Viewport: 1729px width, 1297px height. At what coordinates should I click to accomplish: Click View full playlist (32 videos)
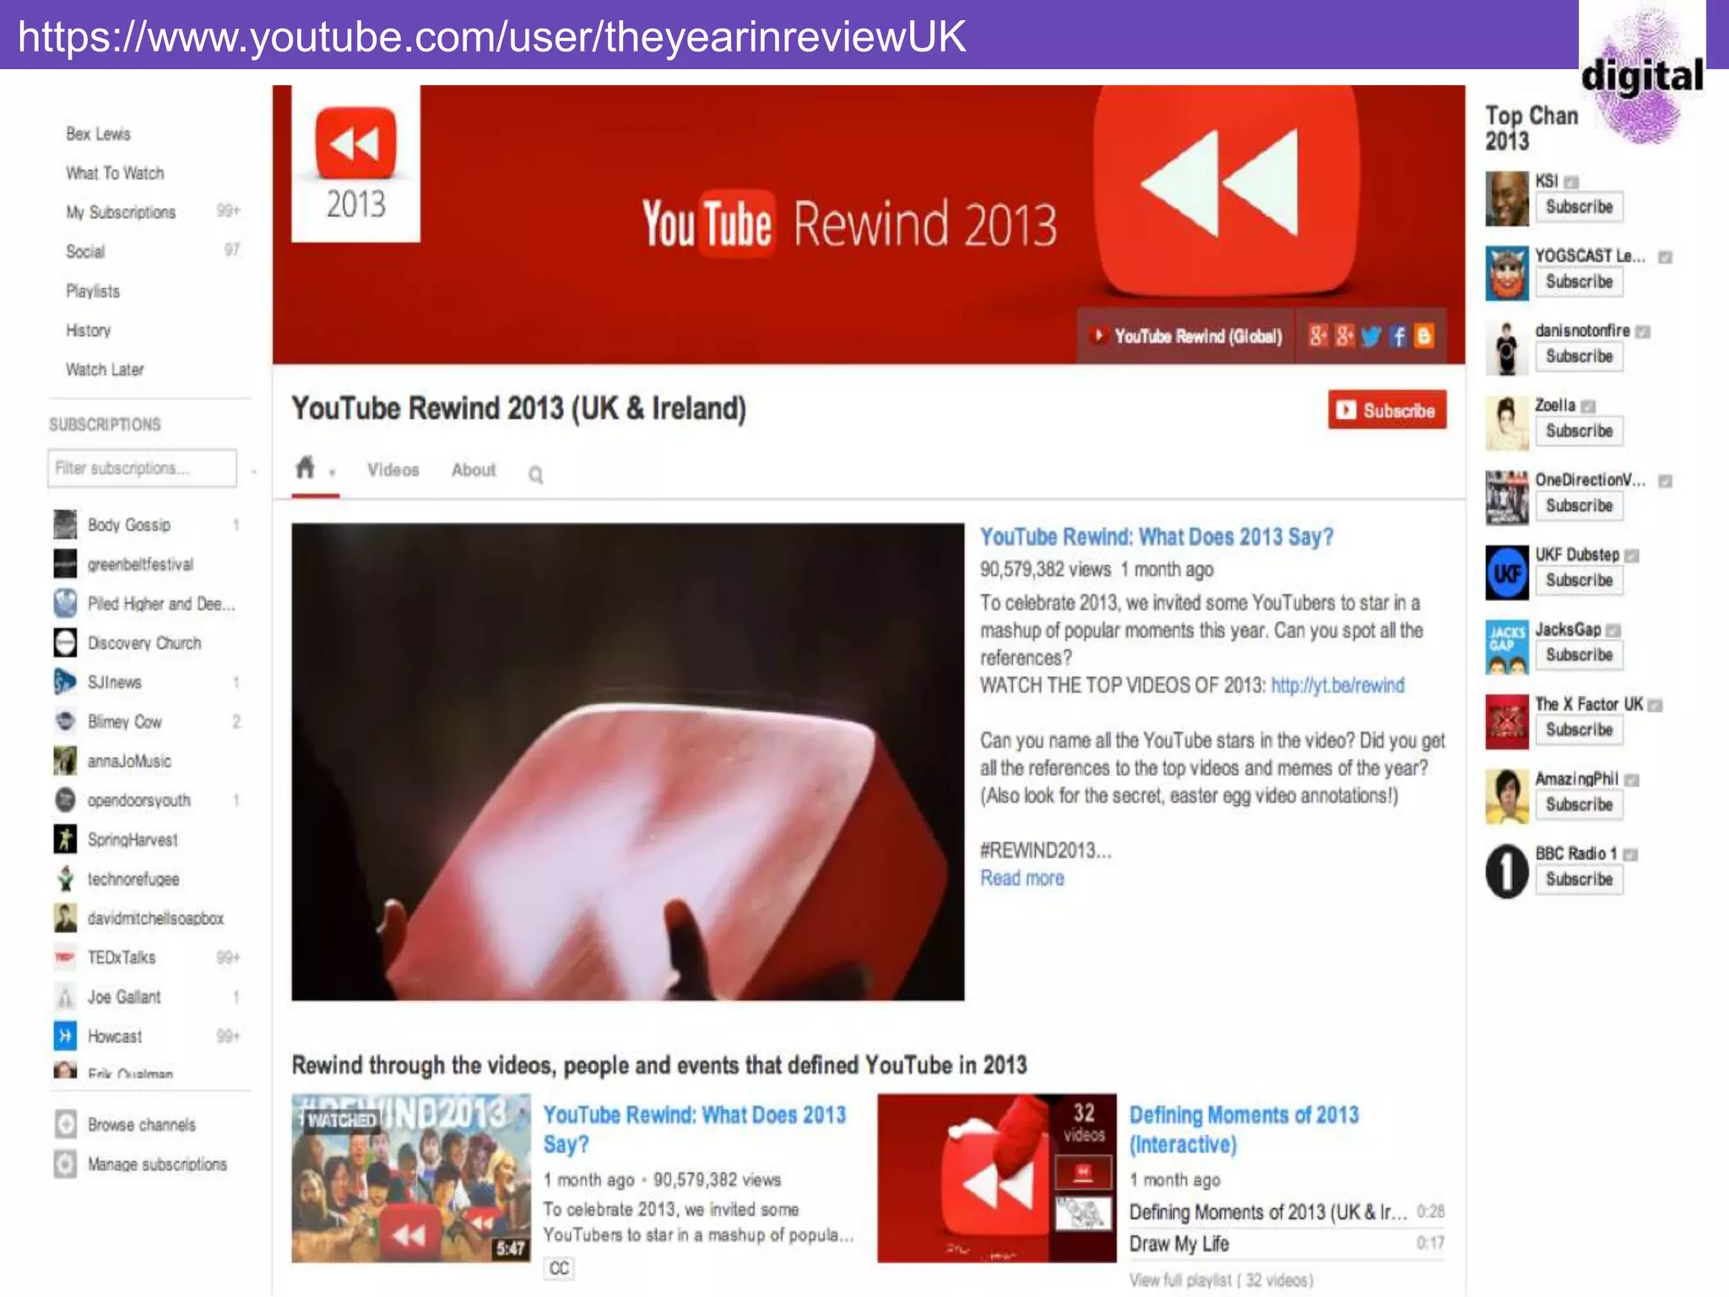(1221, 1280)
